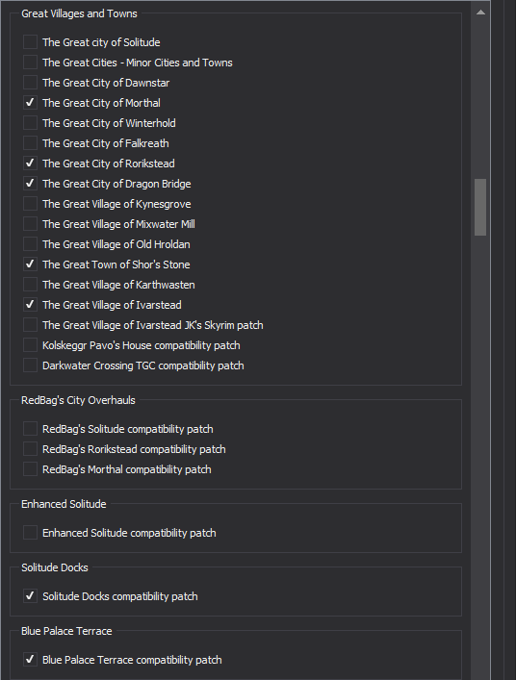The width and height of the screenshot is (516, 680).
Task: Disable The Great Village of Ivarstead option
Action: tap(30, 305)
